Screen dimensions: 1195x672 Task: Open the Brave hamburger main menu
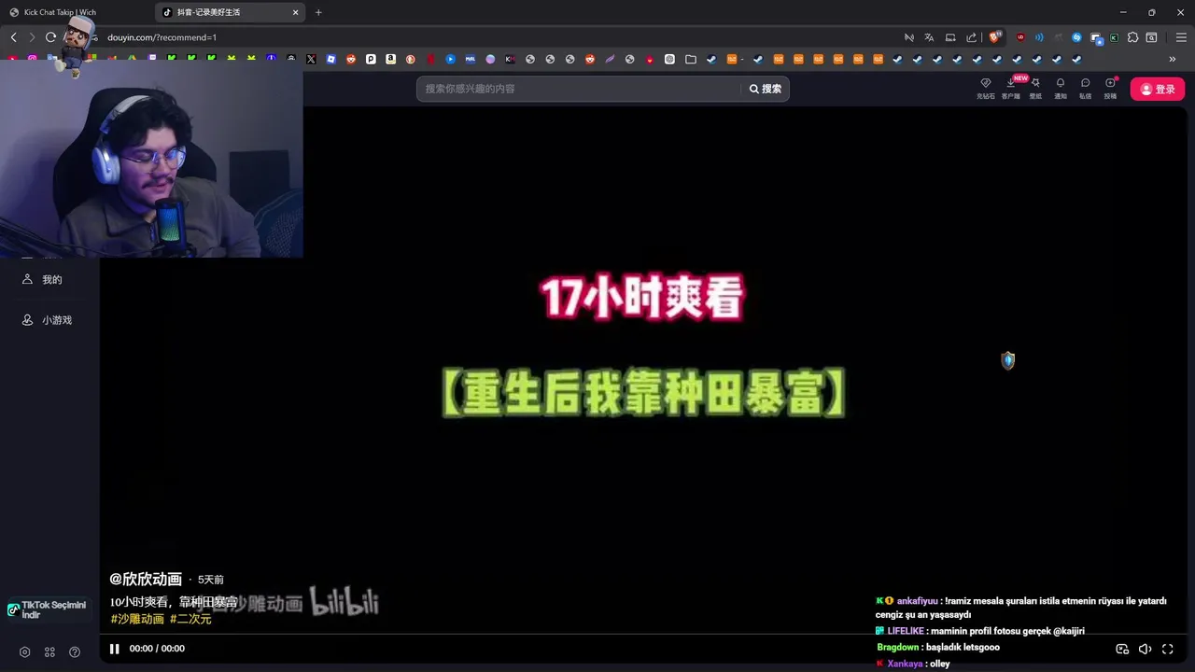tap(1181, 37)
